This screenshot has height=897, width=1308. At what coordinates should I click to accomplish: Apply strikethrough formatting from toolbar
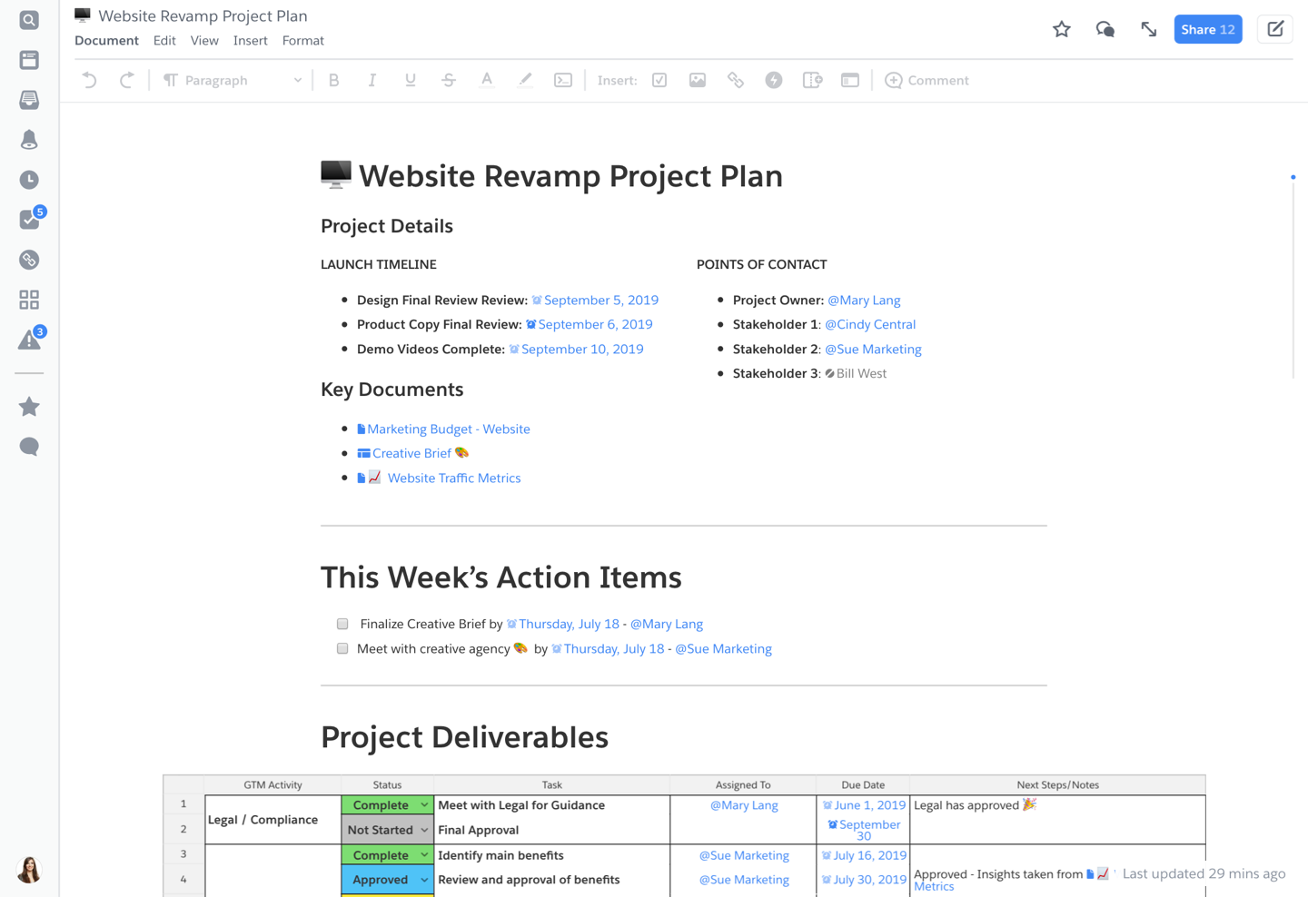[x=449, y=80]
